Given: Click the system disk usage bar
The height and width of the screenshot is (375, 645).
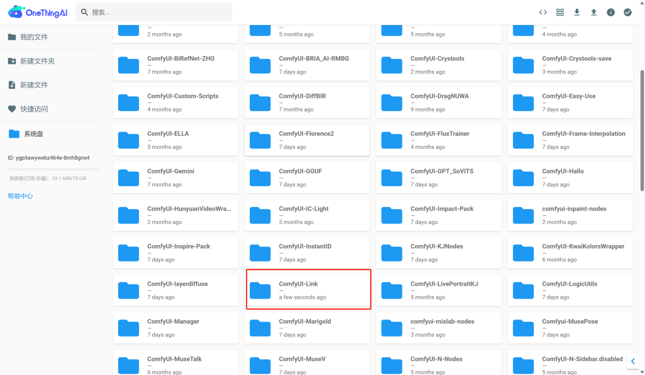Looking at the screenshot, I should pos(54,169).
